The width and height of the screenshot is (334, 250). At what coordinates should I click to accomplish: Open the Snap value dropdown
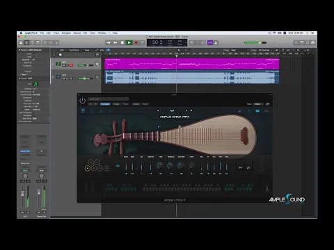click(239, 50)
